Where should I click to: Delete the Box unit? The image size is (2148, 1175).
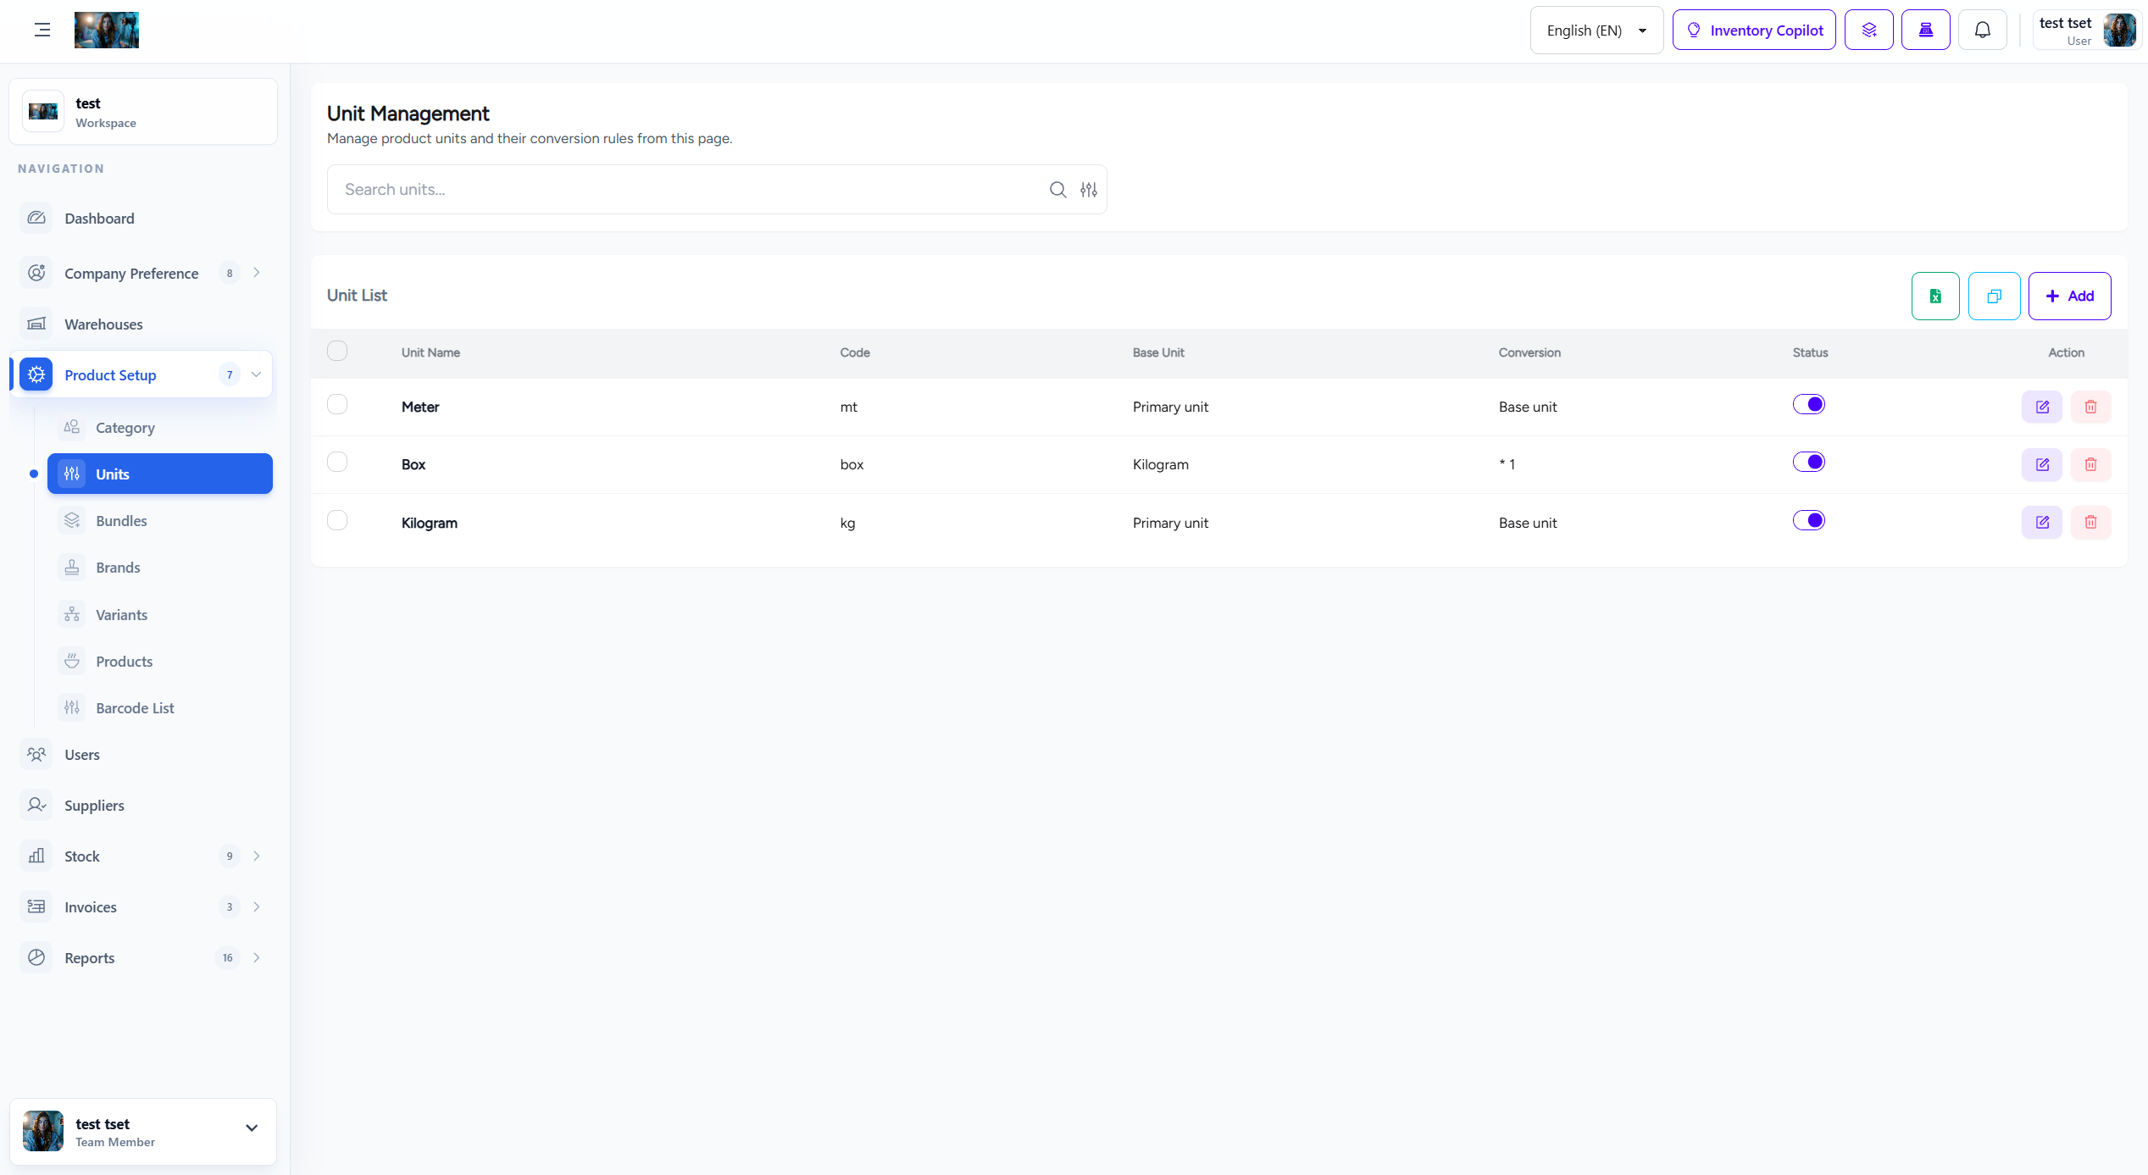pos(2090,464)
